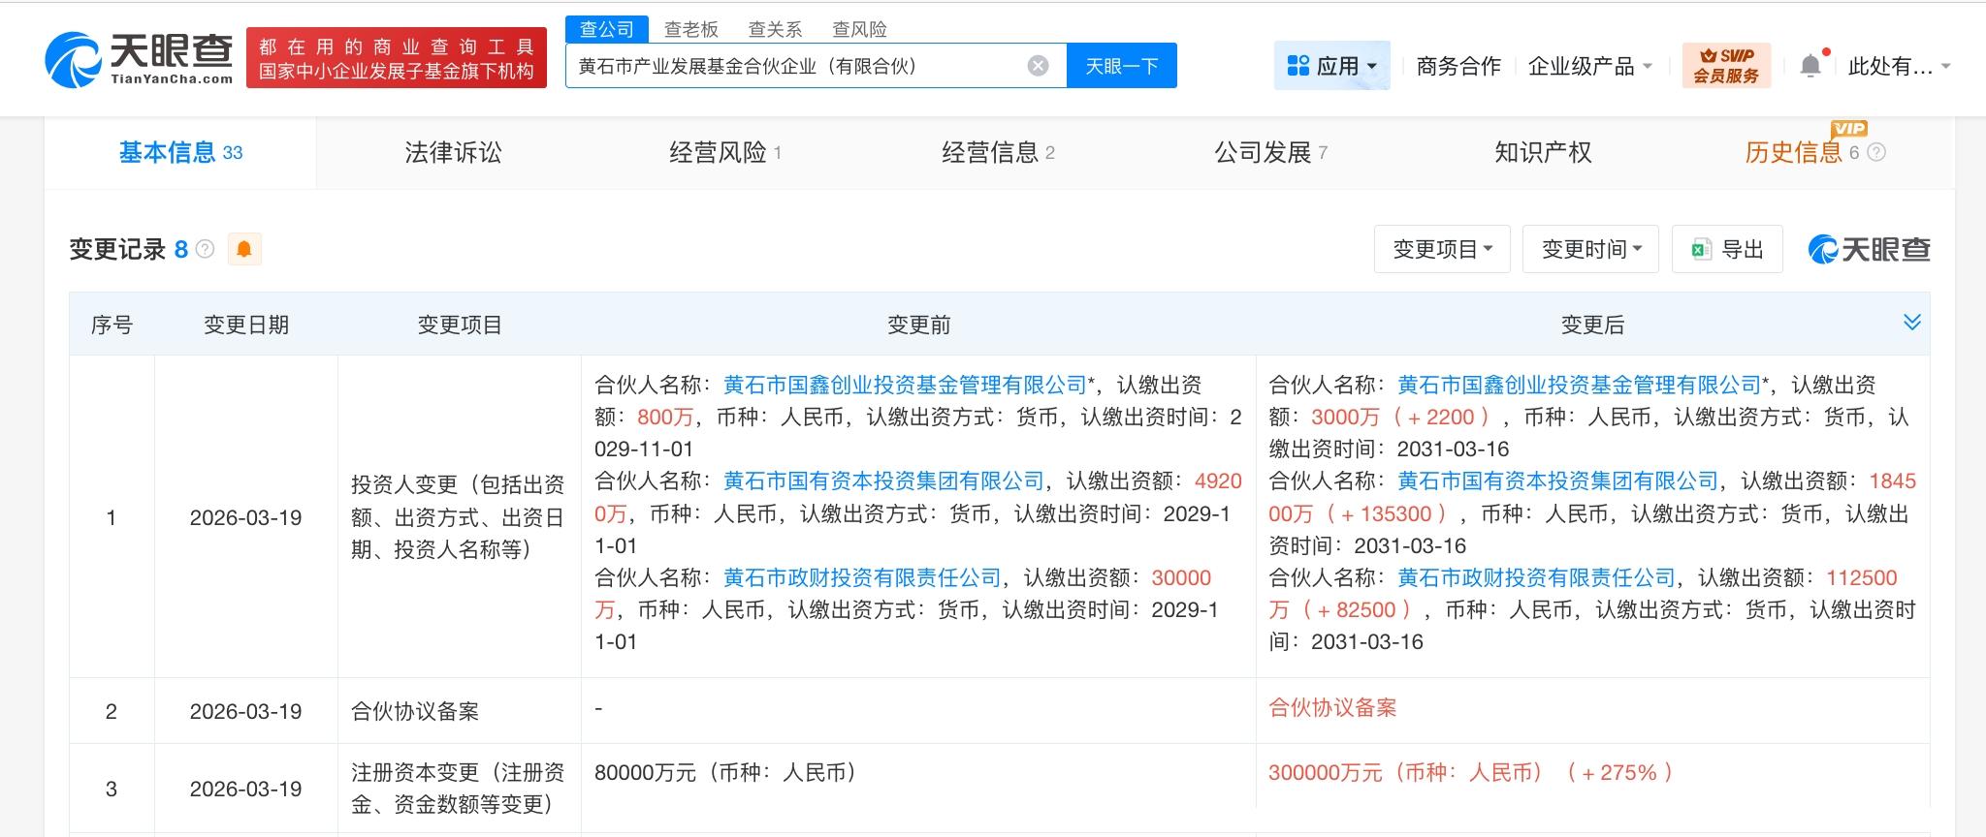Switch to the 查老板 search tab

[691, 29]
